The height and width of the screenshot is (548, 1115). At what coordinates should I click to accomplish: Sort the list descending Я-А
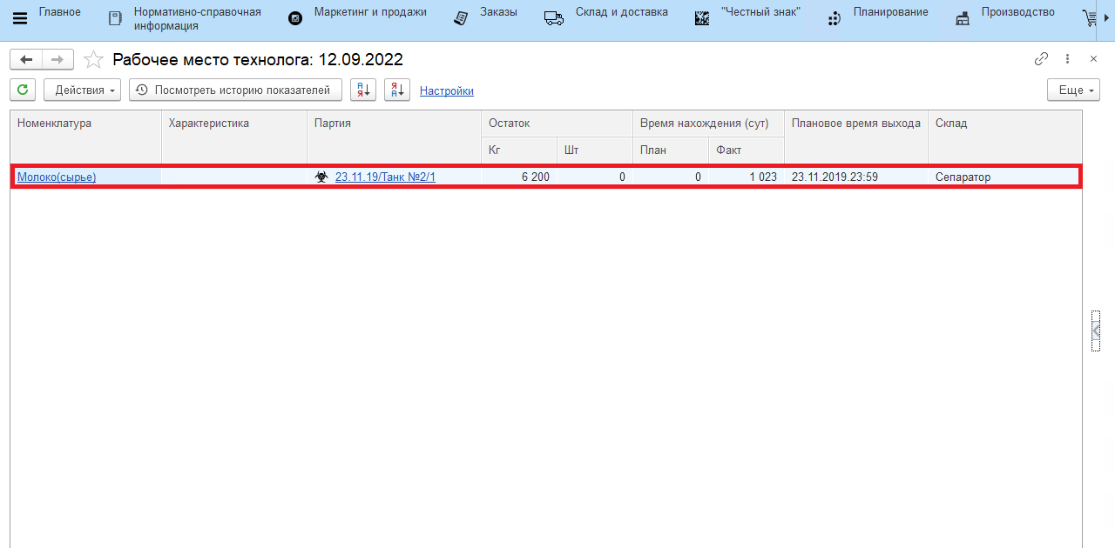(x=397, y=90)
